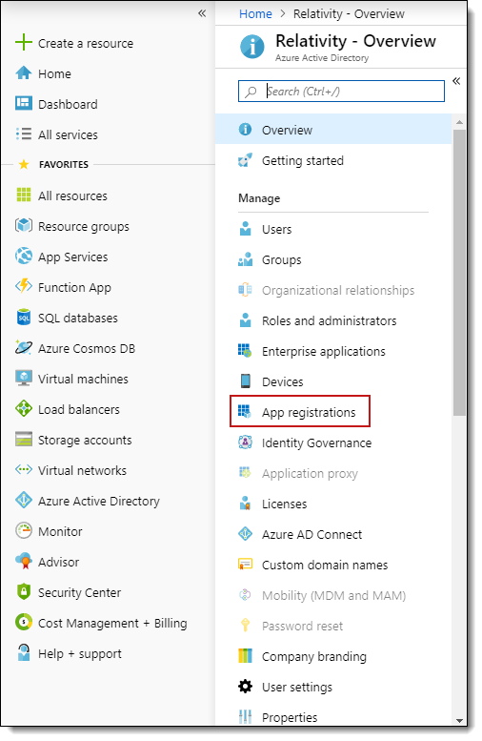
Task: Click the All resources grid icon
Action: pyautogui.click(x=24, y=196)
